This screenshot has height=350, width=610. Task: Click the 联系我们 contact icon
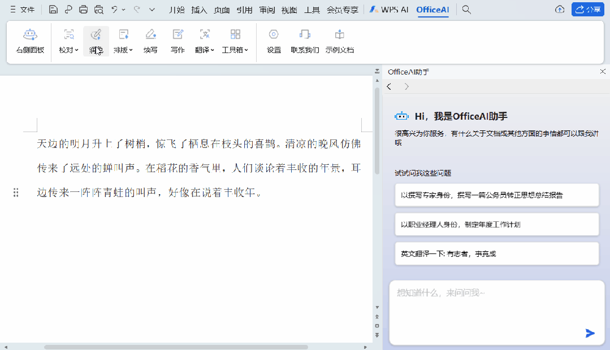pos(305,40)
